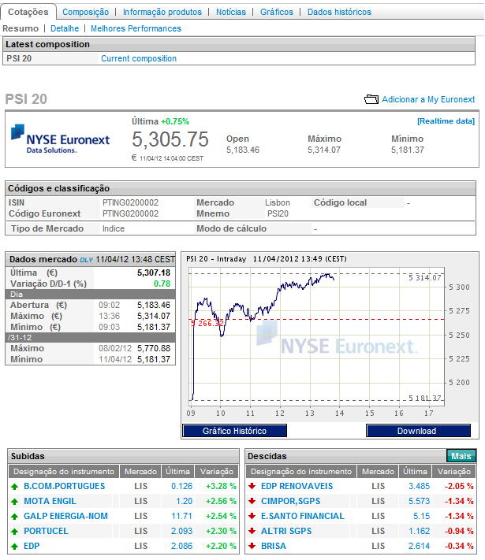485x560 pixels.
Task: Click red down arrow for EDP RENOVAVEIS
Action: click(x=252, y=486)
